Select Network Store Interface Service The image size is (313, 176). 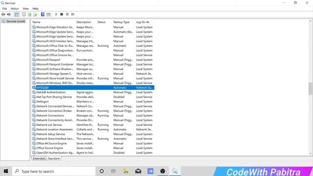pos(93,139)
